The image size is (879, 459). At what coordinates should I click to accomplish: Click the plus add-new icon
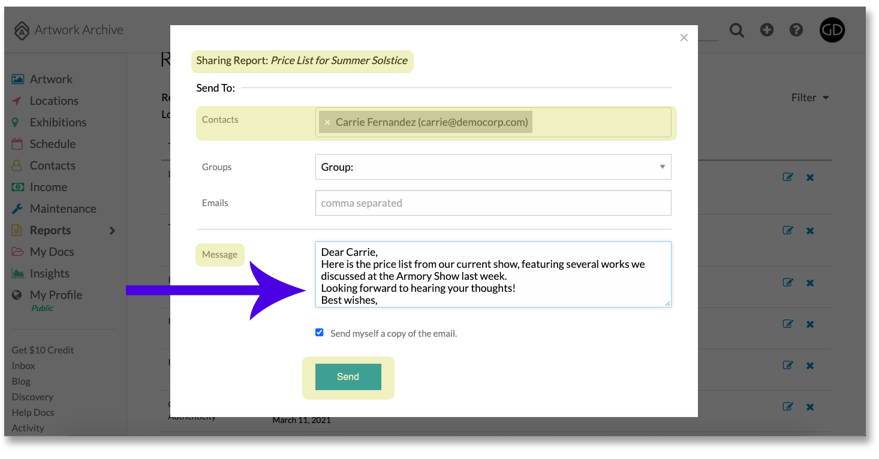click(x=767, y=30)
